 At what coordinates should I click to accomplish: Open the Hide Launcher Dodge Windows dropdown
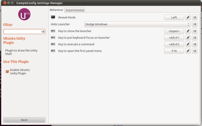pos(137,24)
